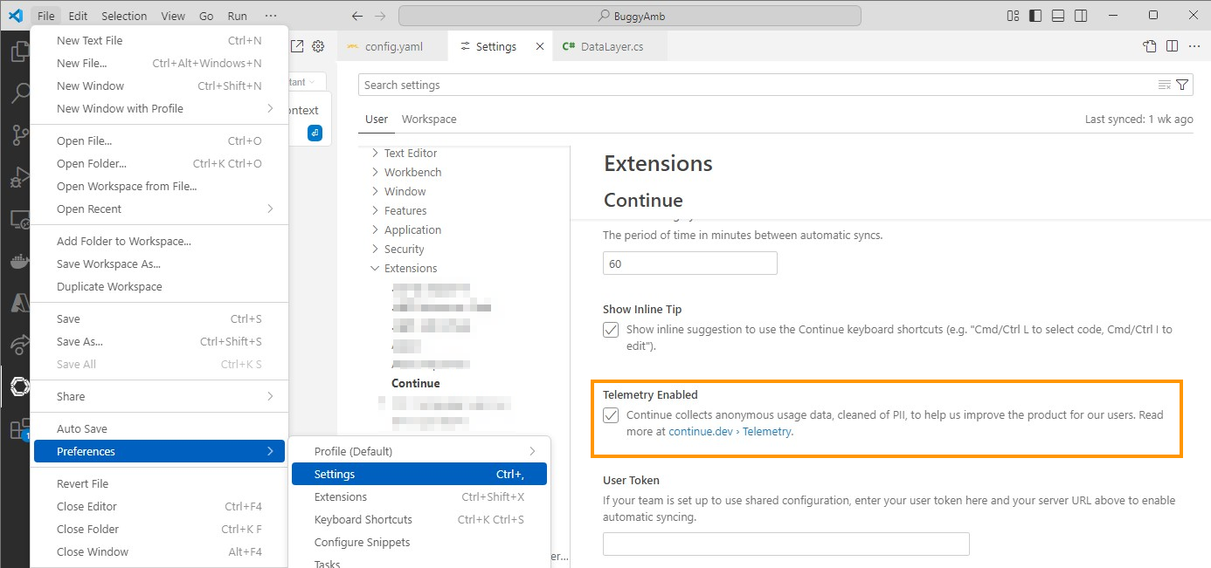Click Open Settings (JSON) icon

[1150, 46]
